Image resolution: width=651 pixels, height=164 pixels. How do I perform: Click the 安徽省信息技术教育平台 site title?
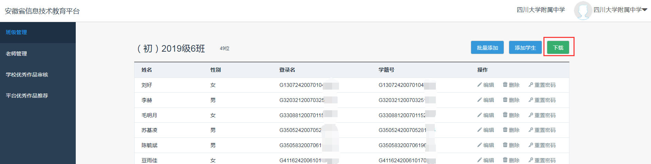point(42,11)
